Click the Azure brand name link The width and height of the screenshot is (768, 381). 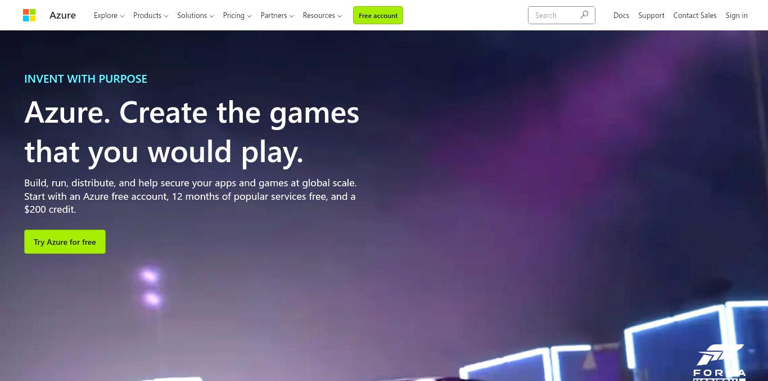62,15
